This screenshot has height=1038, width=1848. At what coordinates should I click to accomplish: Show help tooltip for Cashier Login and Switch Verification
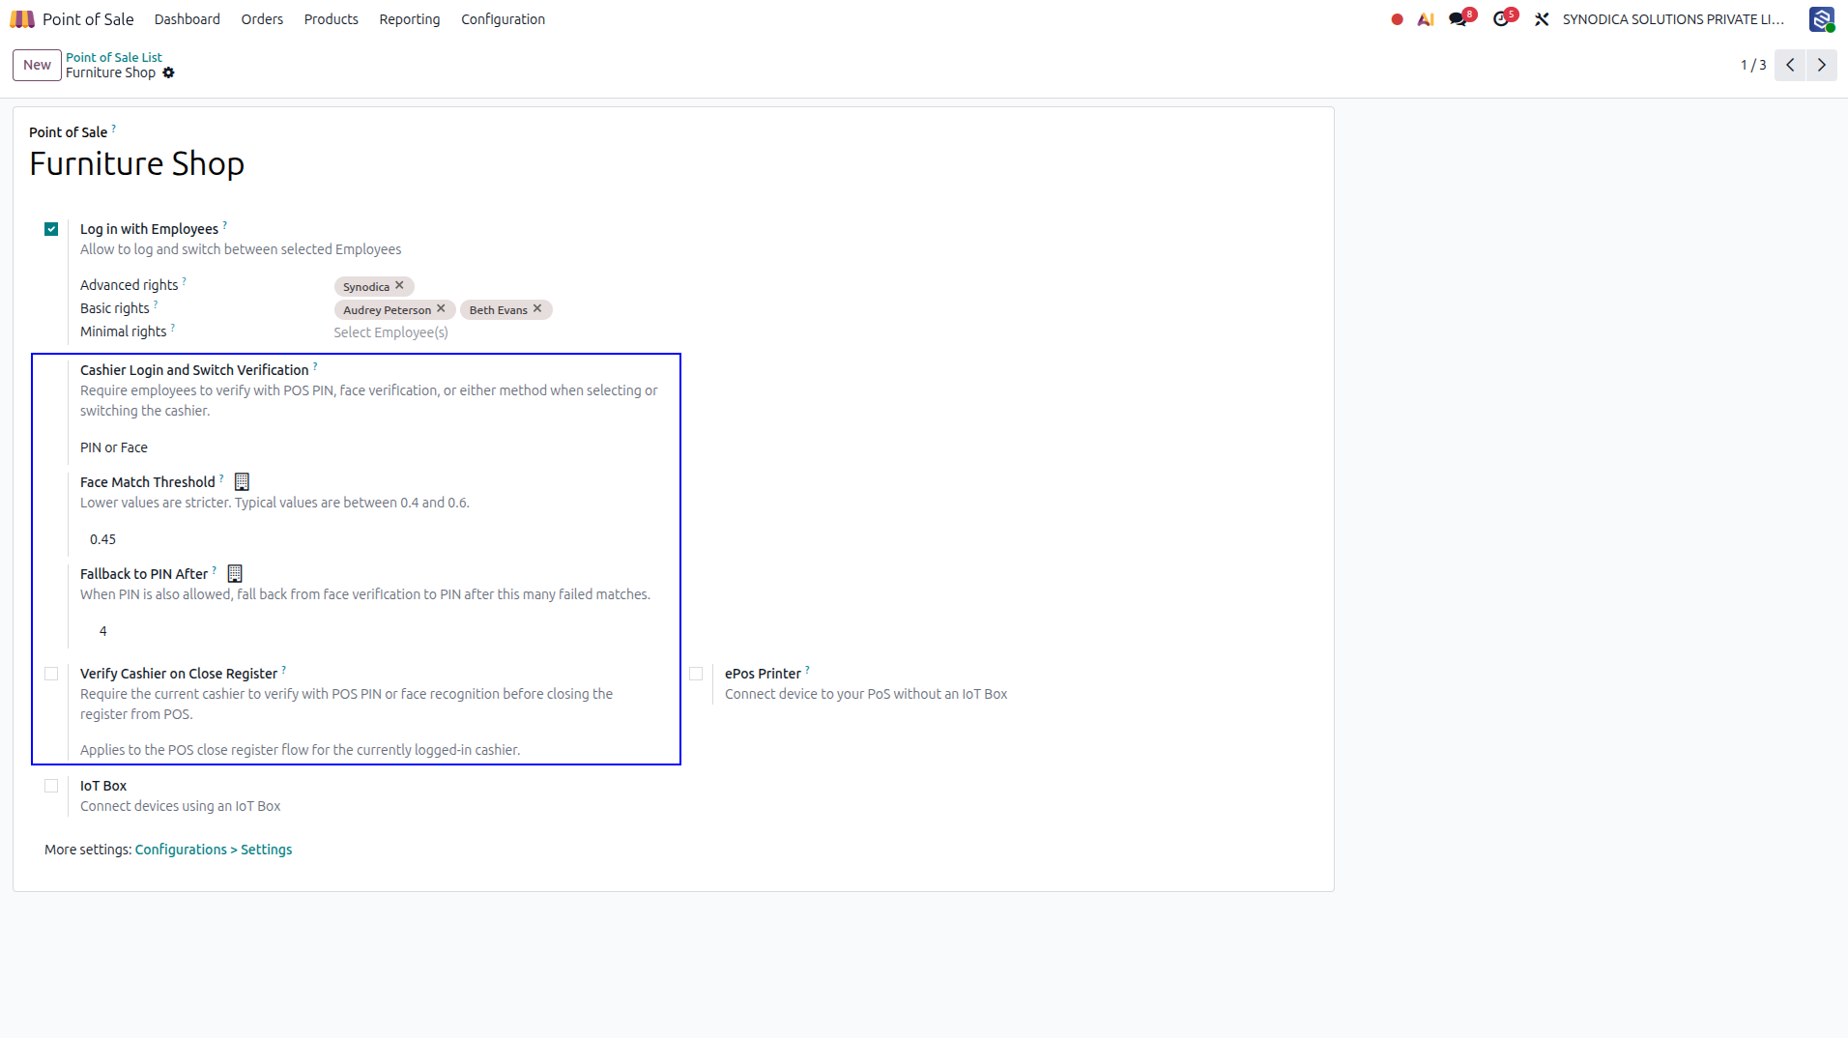coord(315,365)
